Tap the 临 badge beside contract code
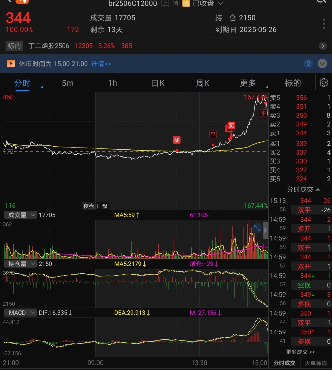This screenshot has width=332, height=370. click(x=186, y=3)
